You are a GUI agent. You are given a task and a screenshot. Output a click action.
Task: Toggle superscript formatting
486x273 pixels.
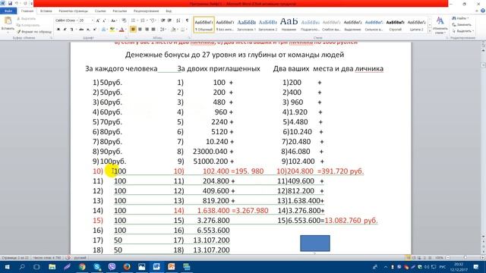tap(95, 30)
